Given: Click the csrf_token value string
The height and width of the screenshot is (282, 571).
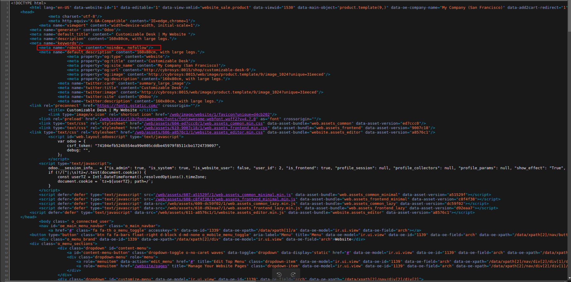Looking at the screenshot, I should 157,146.
